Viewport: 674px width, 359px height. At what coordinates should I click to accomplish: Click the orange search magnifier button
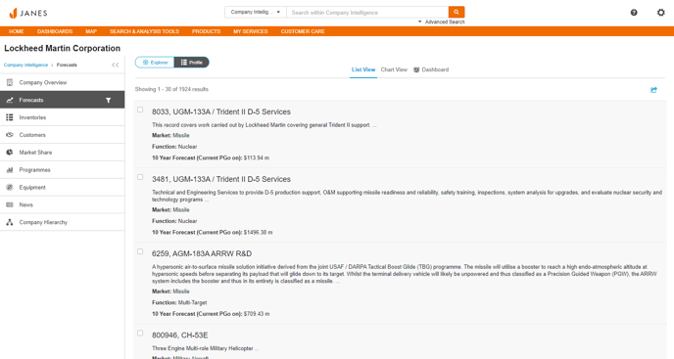457,12
